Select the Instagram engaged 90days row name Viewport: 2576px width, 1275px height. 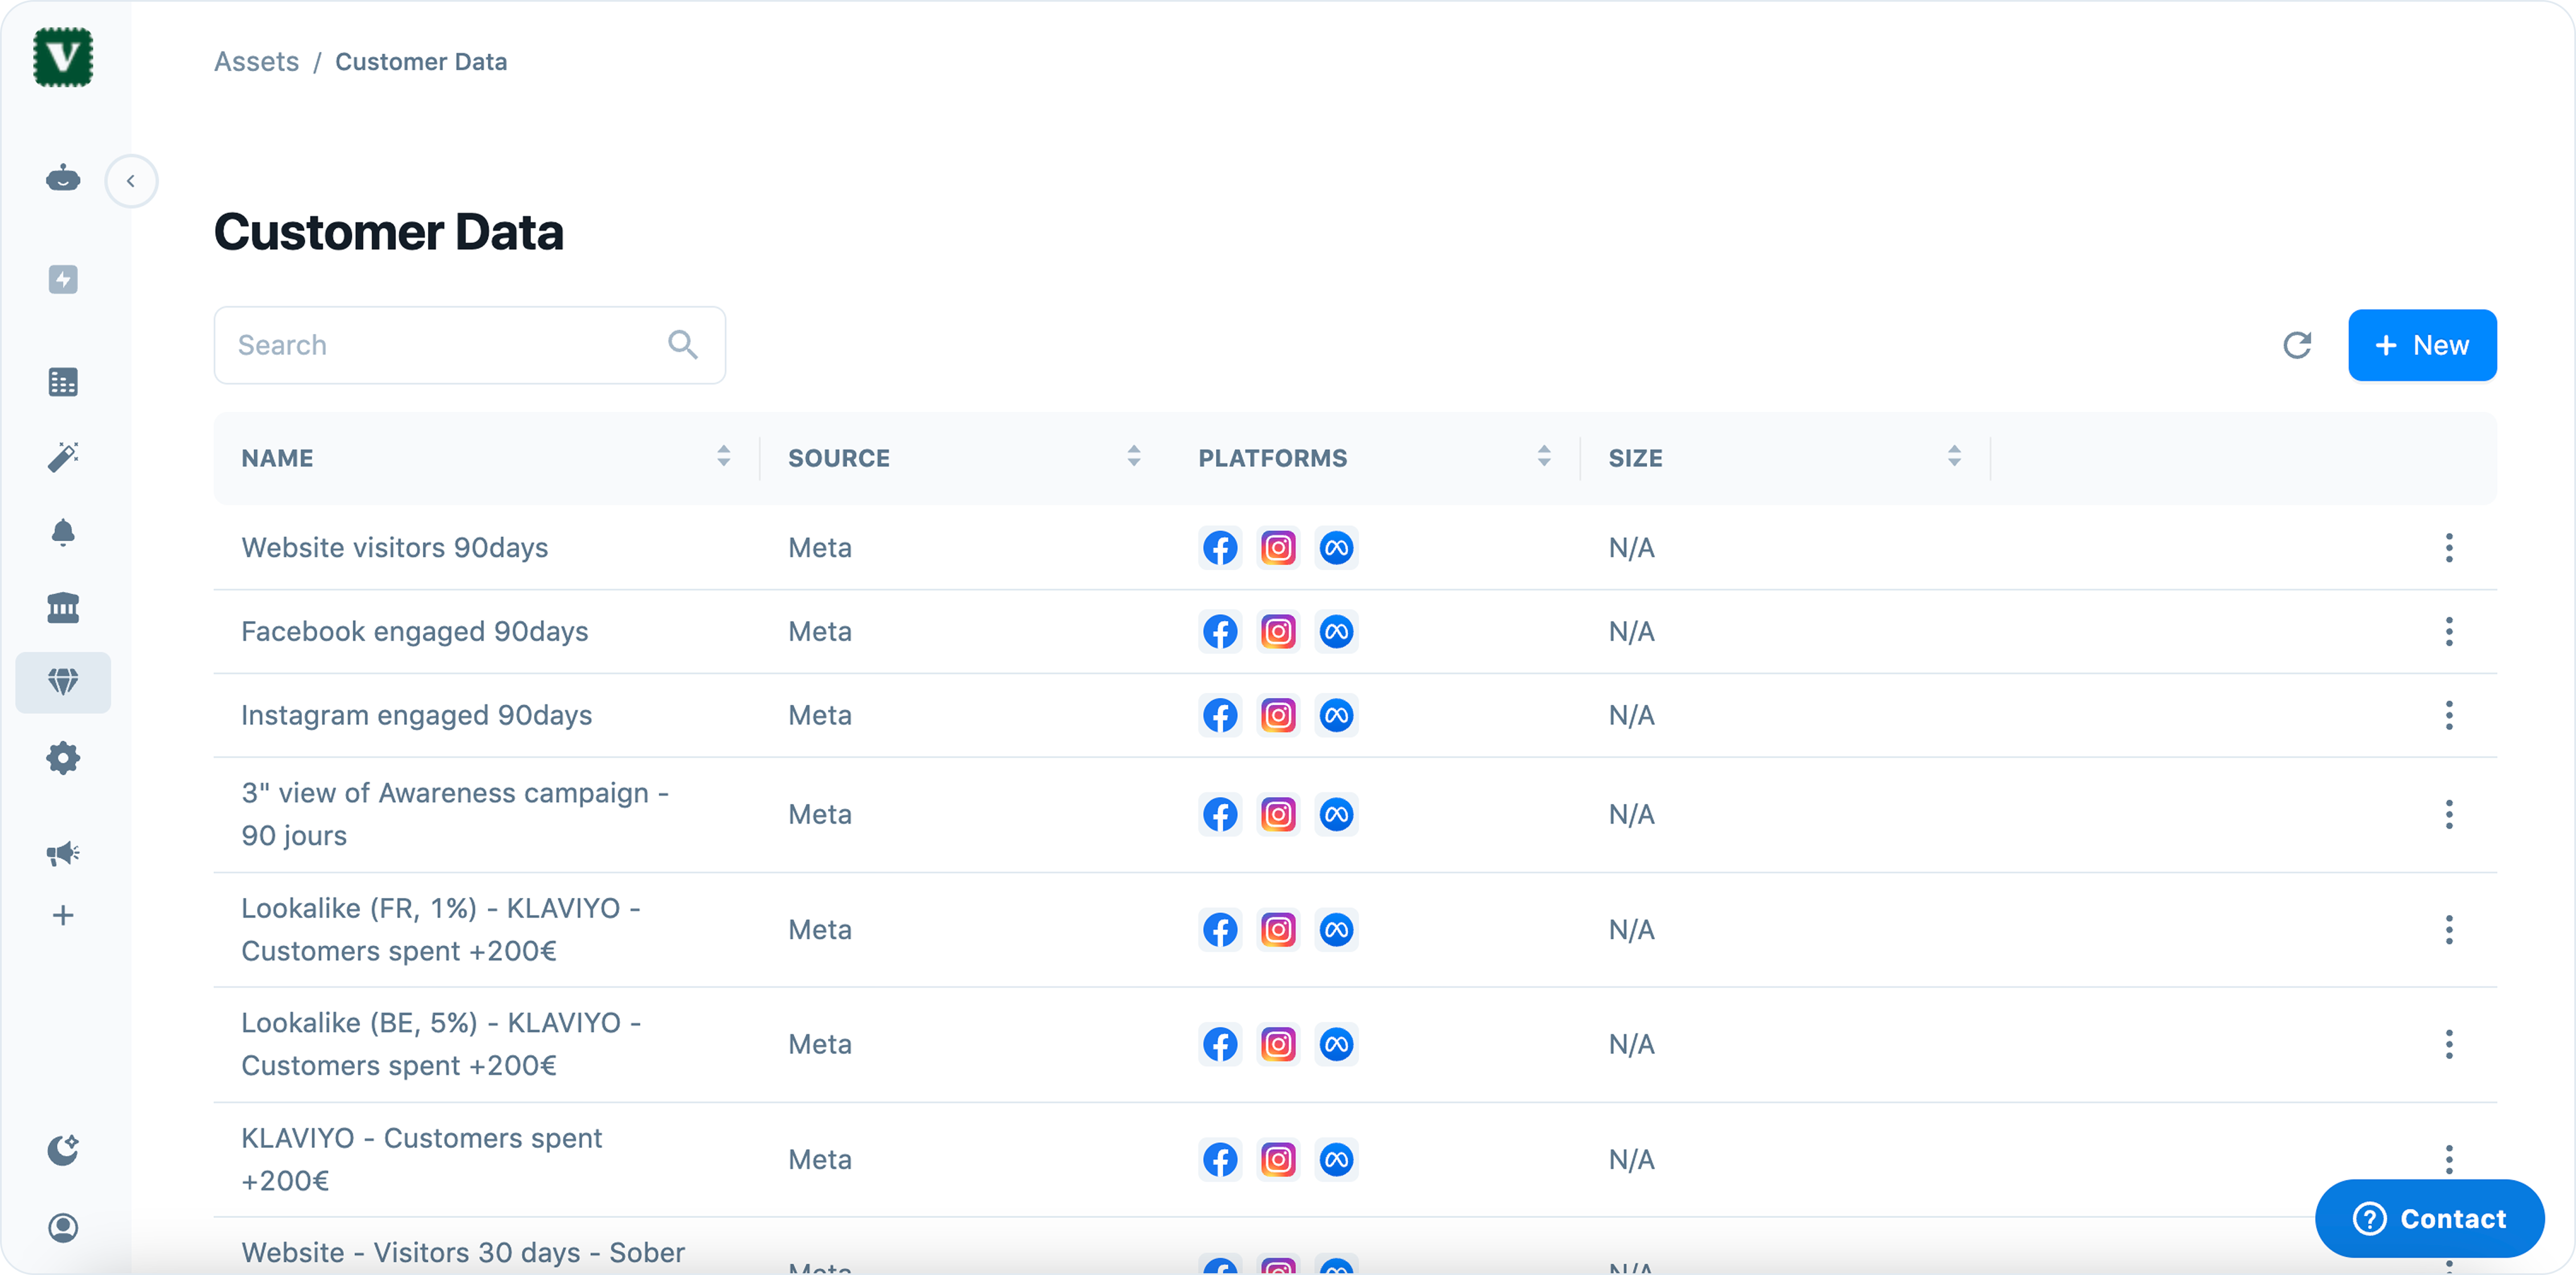tap(417, 715)
